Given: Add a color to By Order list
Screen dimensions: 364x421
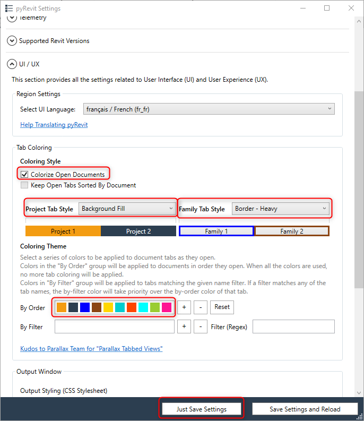Looking at the screenshot, I should pyautogui.click(x=184, y=307).
